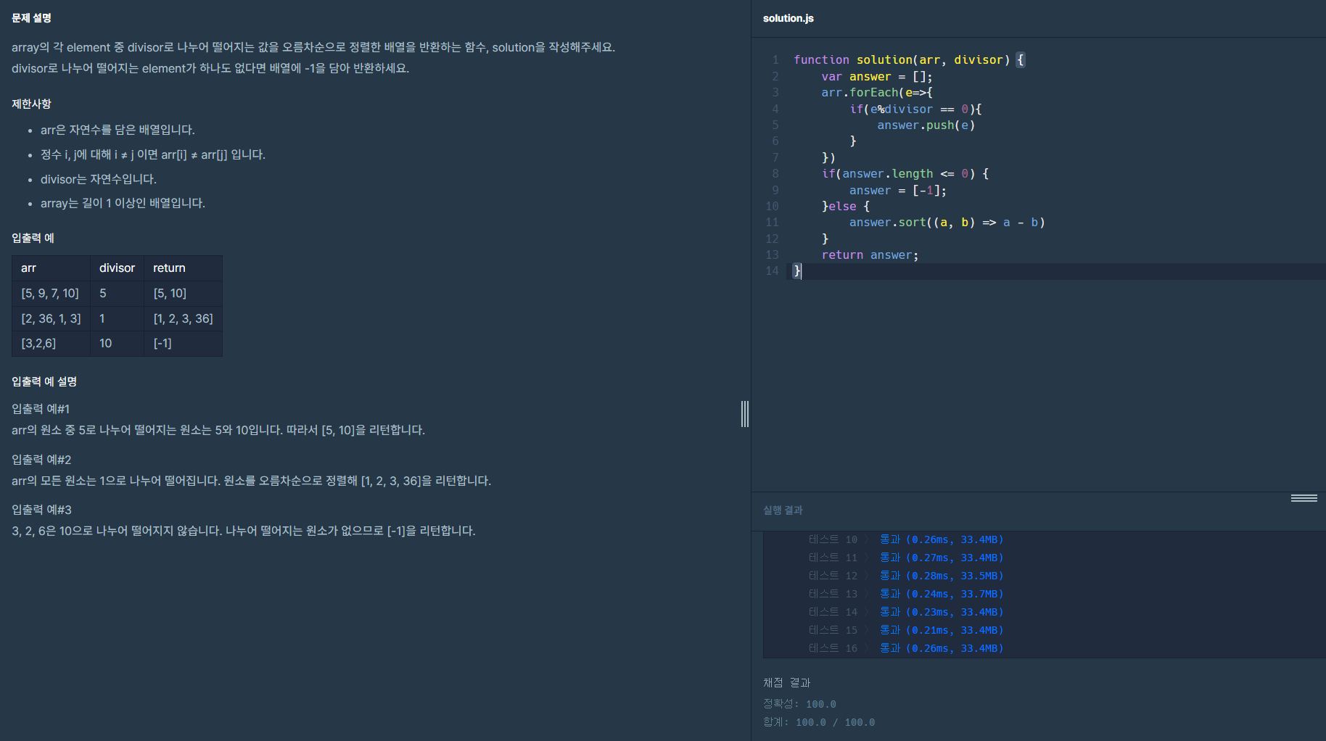Click the 'arr은 자연수를 담은 배열입니다.' bullet

(118, 130)
